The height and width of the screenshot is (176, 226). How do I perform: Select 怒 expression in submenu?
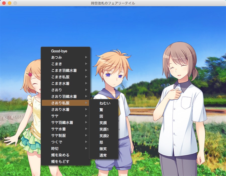(x=104, y=142)
